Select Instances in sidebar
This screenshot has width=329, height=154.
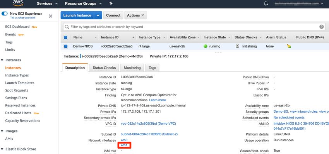click(x=13, y=68)
